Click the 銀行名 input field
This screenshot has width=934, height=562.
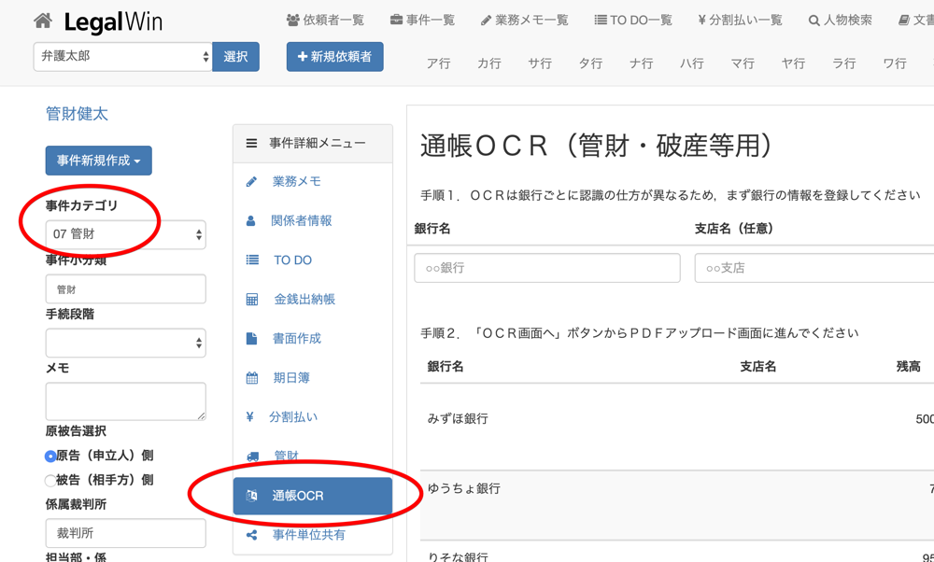click(546, 268)
